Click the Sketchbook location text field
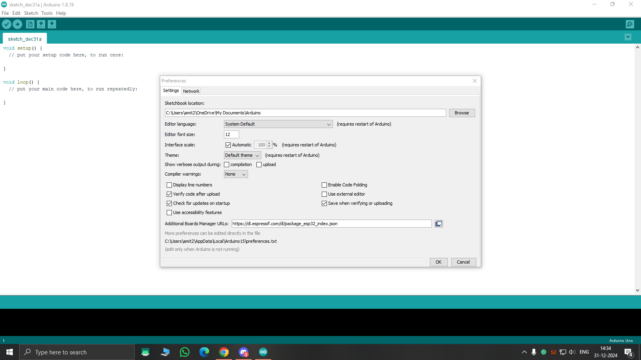 coord(305,113)
